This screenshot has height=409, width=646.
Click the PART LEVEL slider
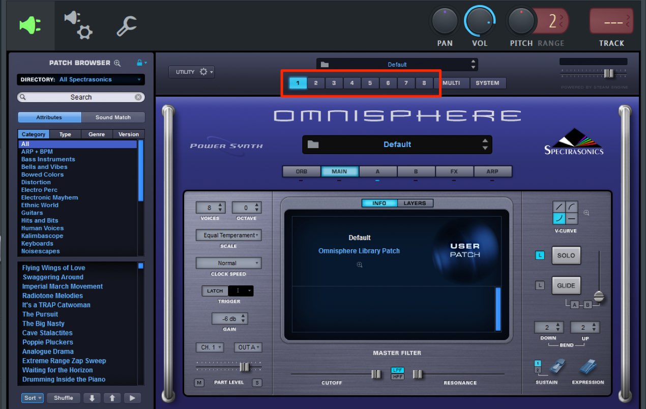[229, 367]
